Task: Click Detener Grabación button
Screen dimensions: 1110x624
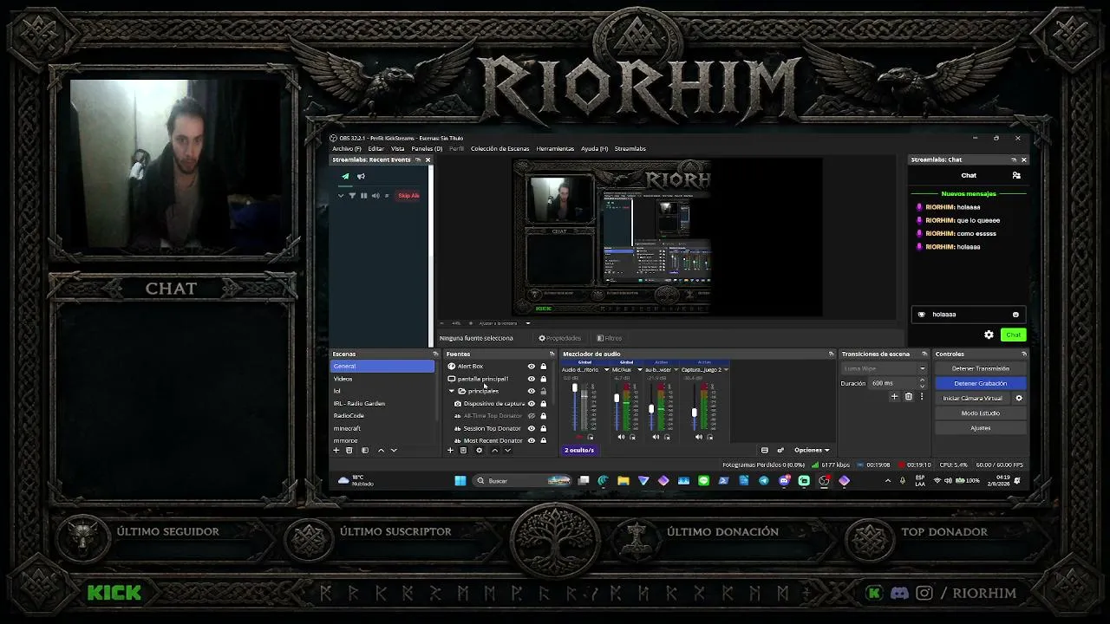Action: tap(981, 383)
